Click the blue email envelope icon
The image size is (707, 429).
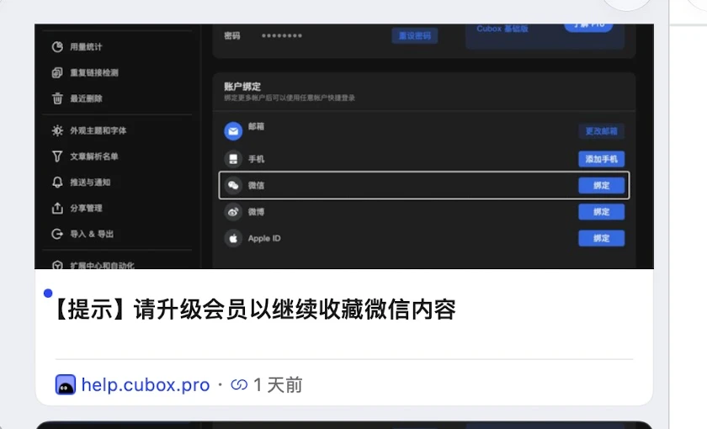pos(233,131)
